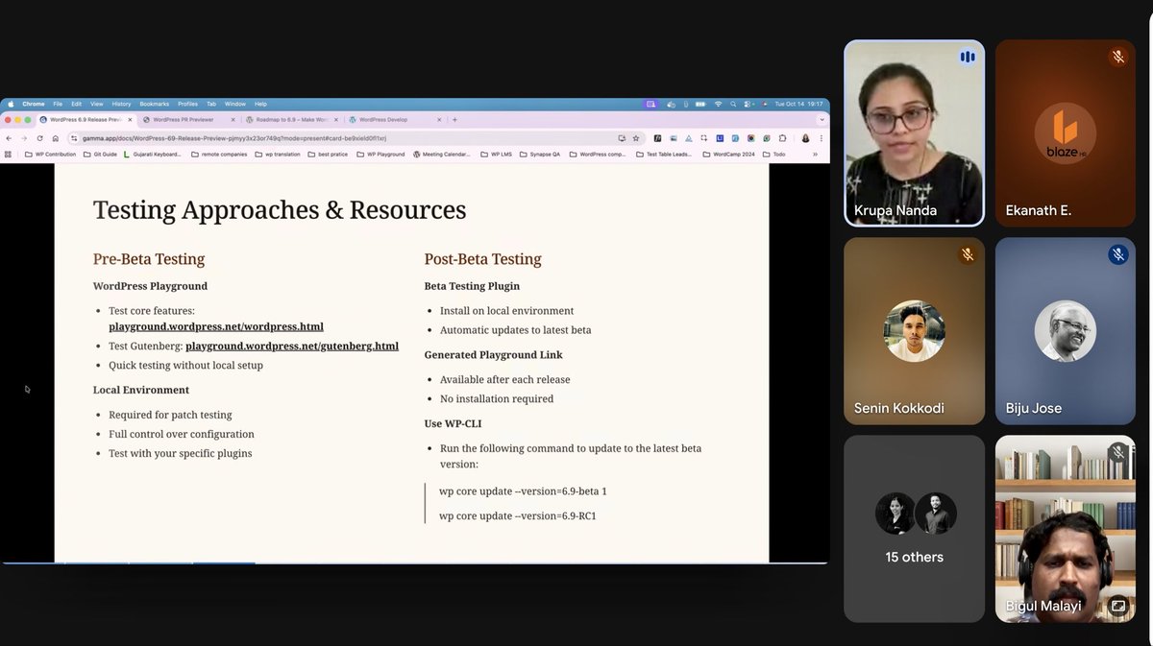
Task: Close the Roadmap to 6.9 tab
Action: tap(335, 120)
